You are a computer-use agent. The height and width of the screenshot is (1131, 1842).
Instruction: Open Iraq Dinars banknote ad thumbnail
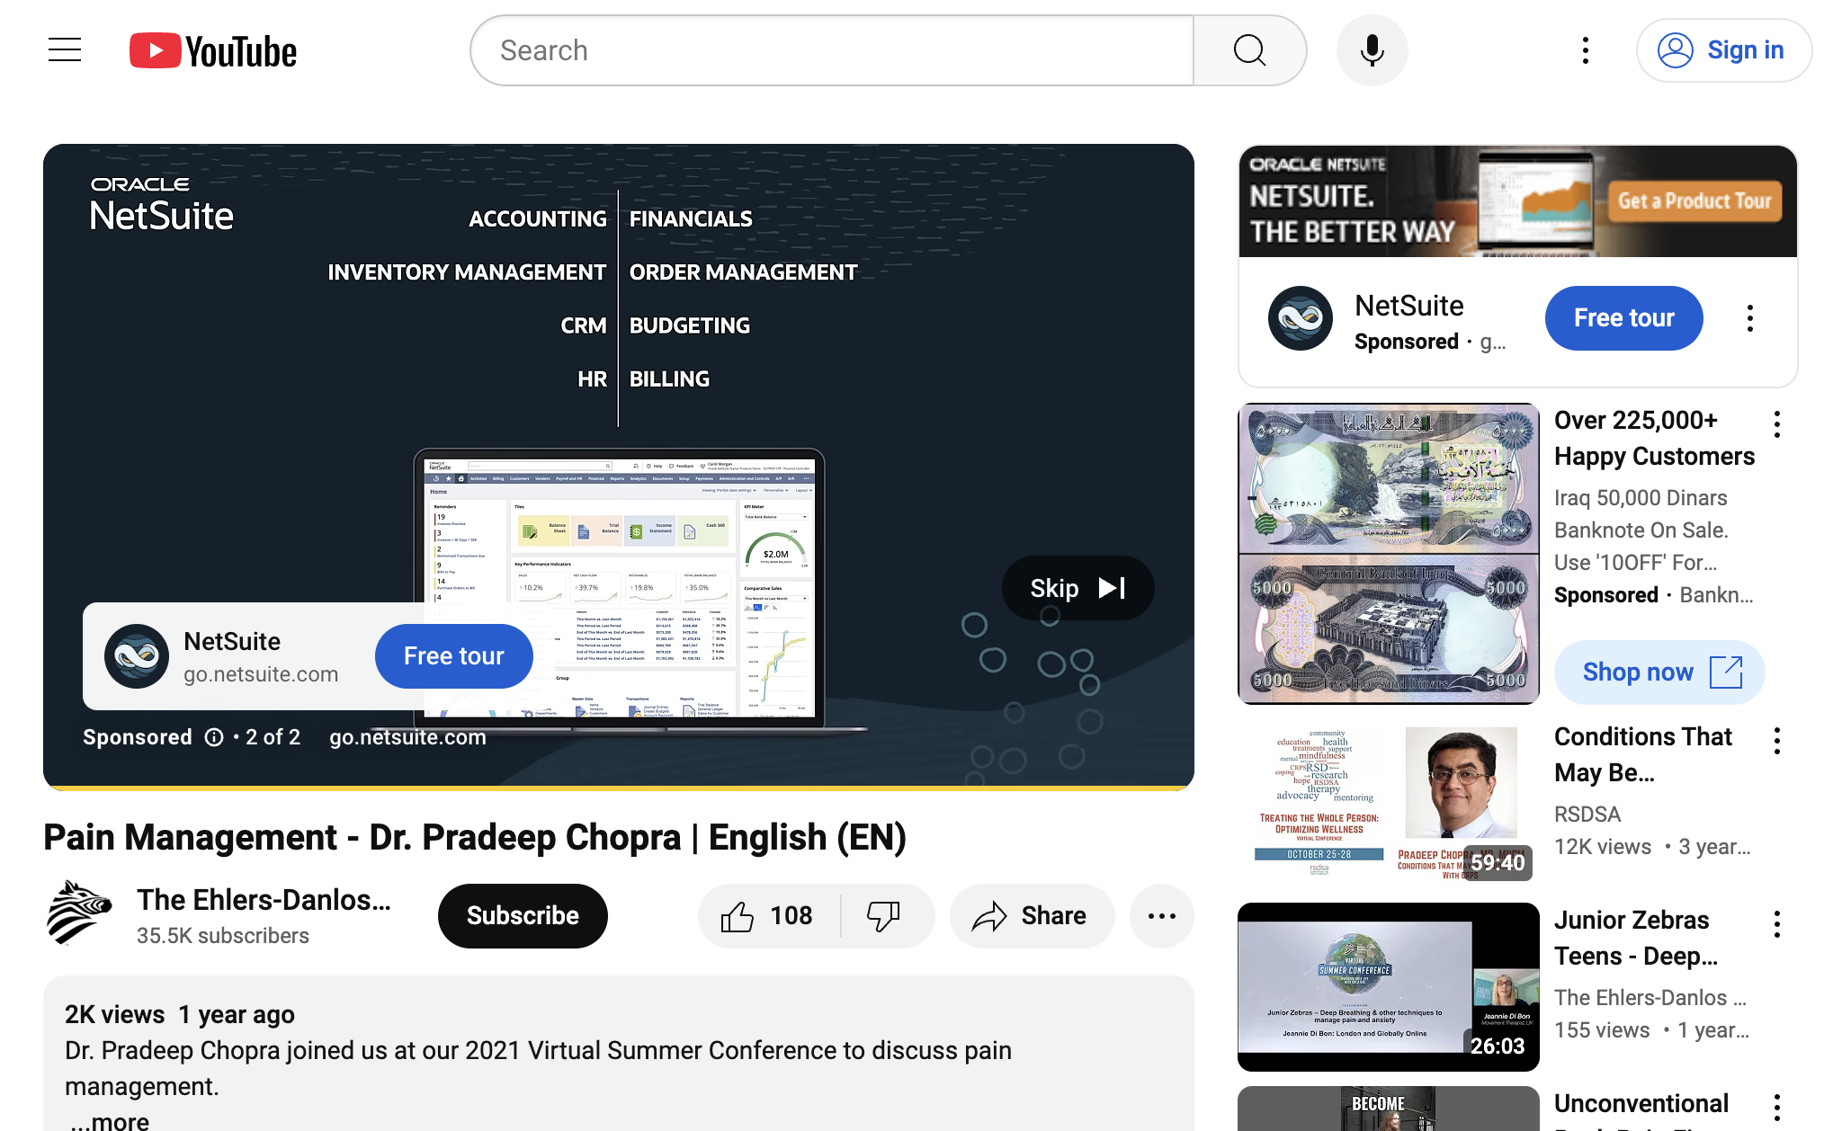[x=1389, y=554]
